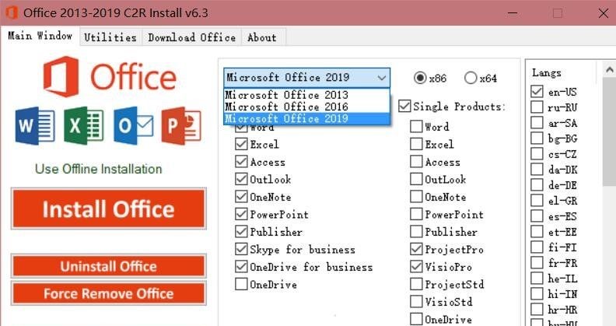
Task: Click the Use Offline Installation link
Action: [x=99, y=169]
